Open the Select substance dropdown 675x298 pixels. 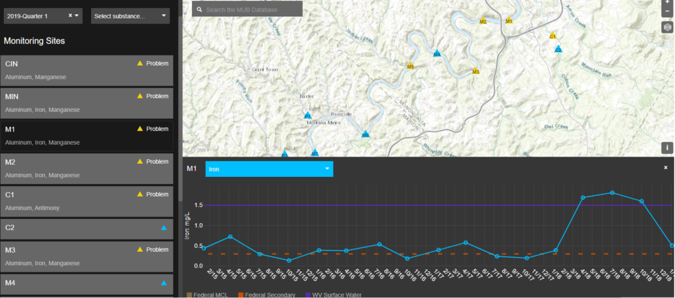pyautogui.click(x=131, y=16)
